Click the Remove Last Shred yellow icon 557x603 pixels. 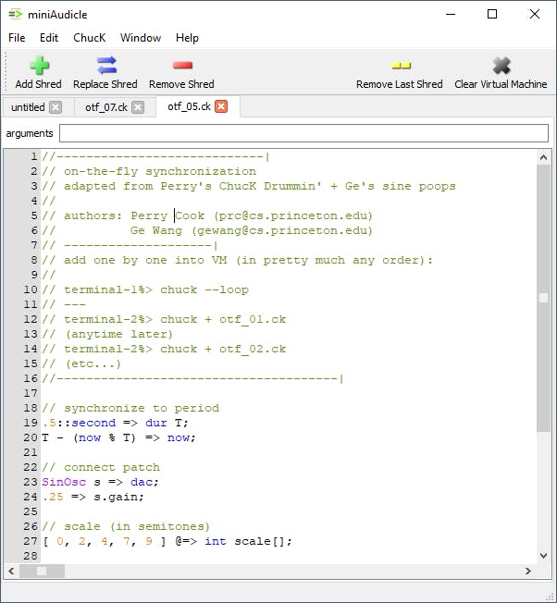[402, 66]
